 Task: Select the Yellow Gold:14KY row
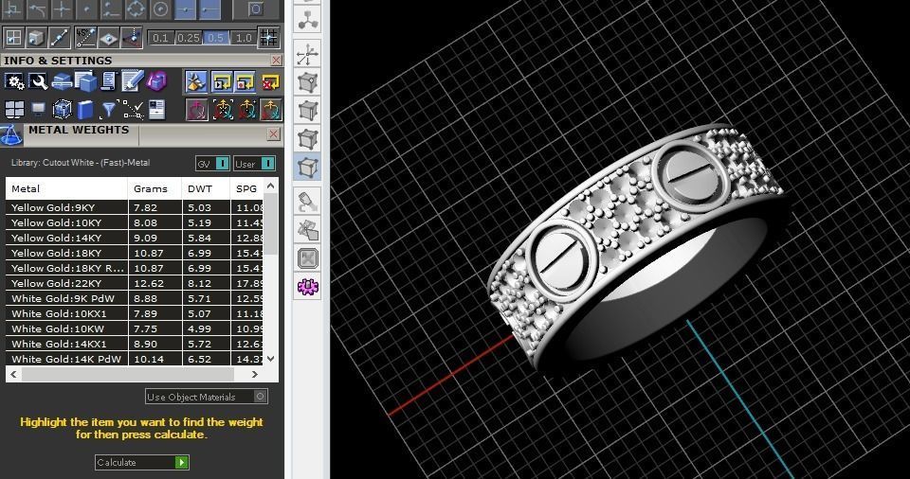click(x=134, y=238)
